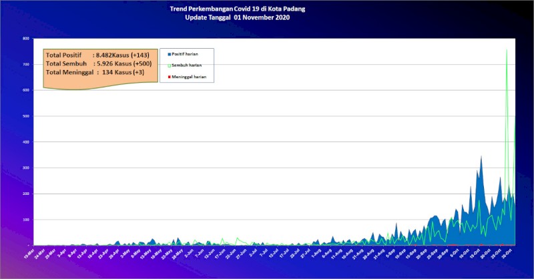Click the x-axis date label 31-Aug
Image resolution: width=534 pixels, height=279 pixels.
[x=379, y=254]
